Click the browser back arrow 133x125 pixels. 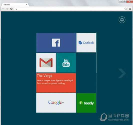click(3, 9)
